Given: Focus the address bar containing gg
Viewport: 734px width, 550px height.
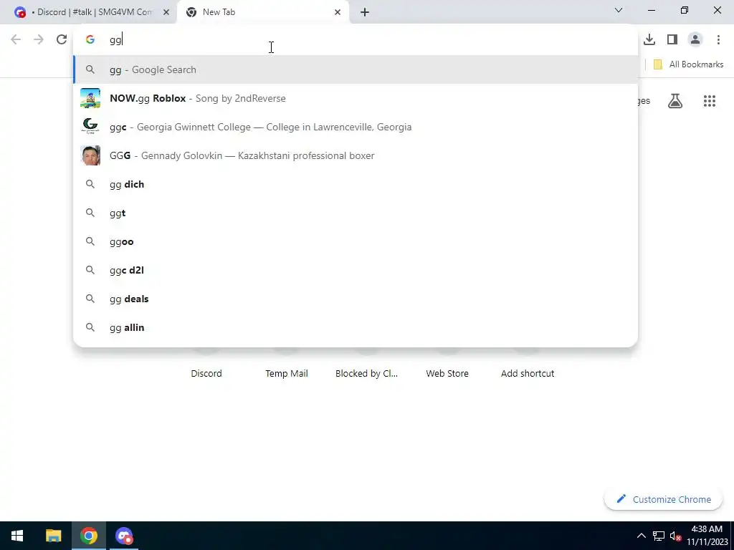Looking at the screenshot, I should (356, 40).
